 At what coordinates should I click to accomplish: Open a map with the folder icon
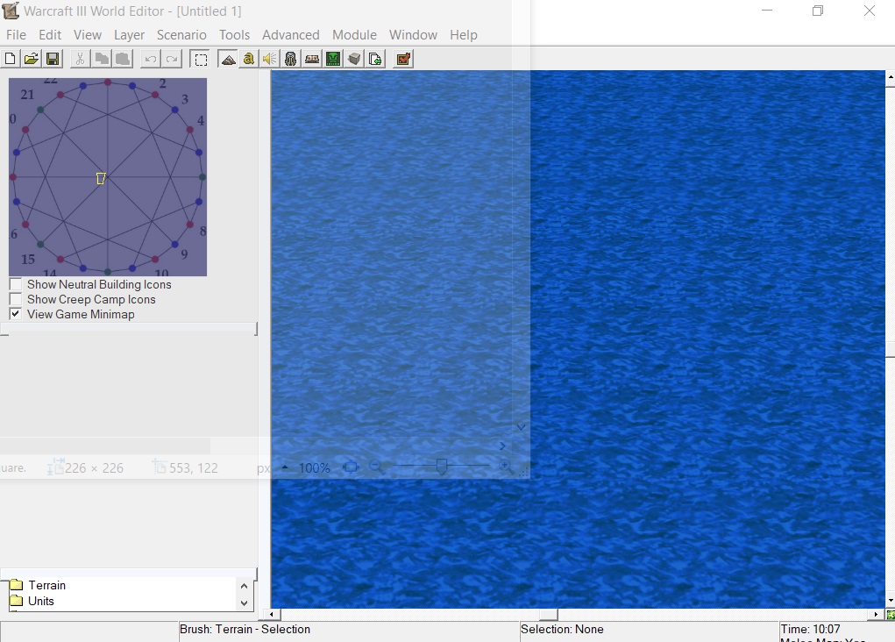tap(32, 59)
